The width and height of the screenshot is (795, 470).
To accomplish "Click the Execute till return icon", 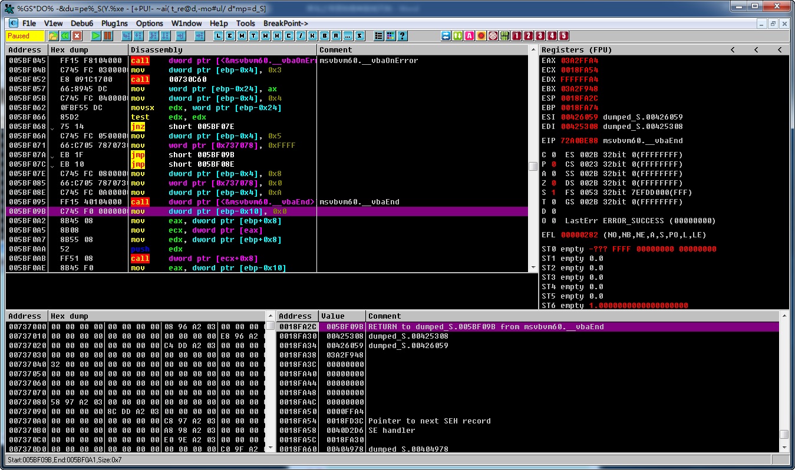I will [x=181, y=36].
